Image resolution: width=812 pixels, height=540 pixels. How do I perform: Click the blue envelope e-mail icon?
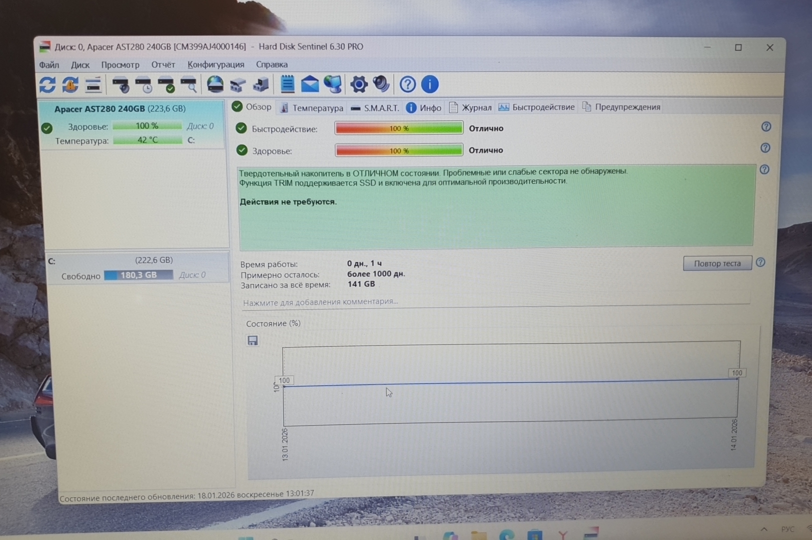click(x=309, y=84)
